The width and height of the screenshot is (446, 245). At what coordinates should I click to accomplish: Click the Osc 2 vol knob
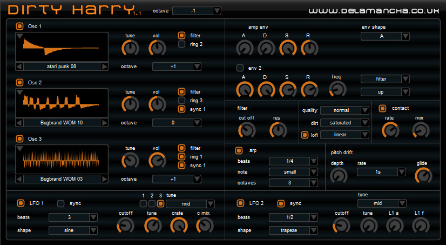[x=157, y=104]
